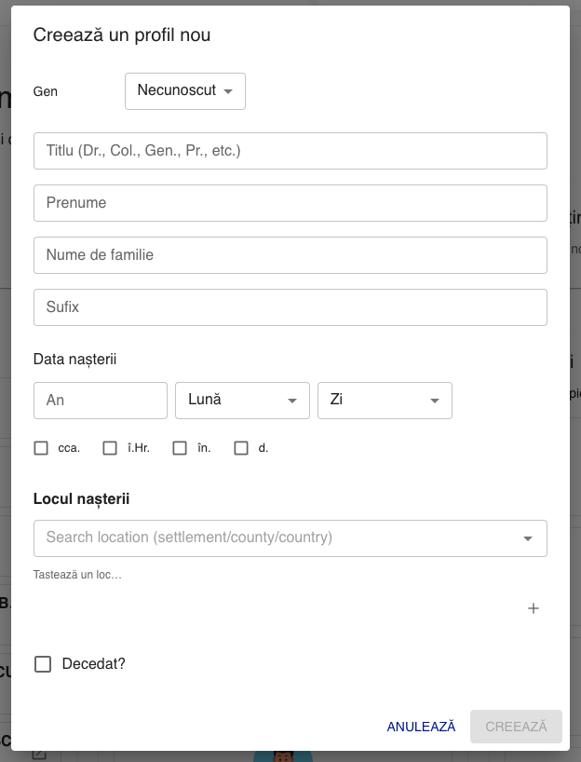Viewport: 581px width, 762px height.
Task: Click the location search field under Locul nașterii
Action: 279,537
